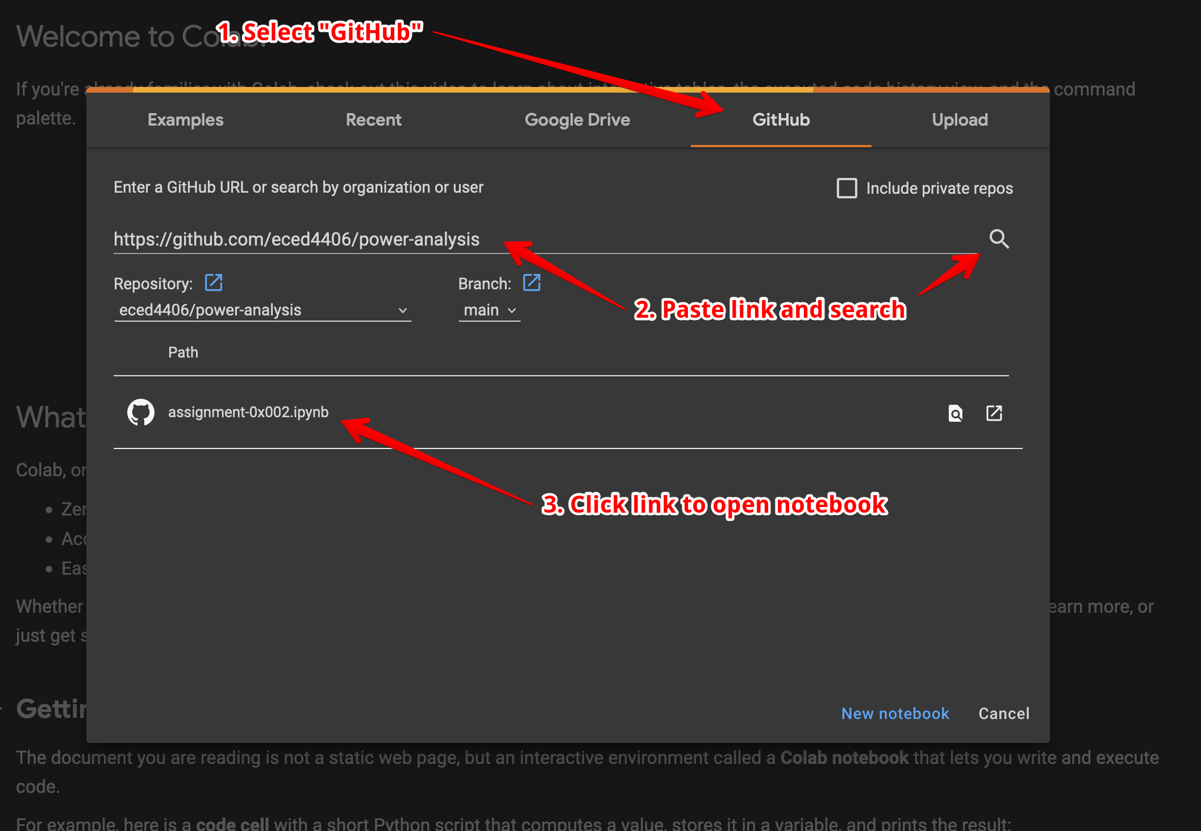Click New notebook link
Image resolution: width=1201 pixels, height=831 pixels.
pyautogui.click(x=895, y=713)
